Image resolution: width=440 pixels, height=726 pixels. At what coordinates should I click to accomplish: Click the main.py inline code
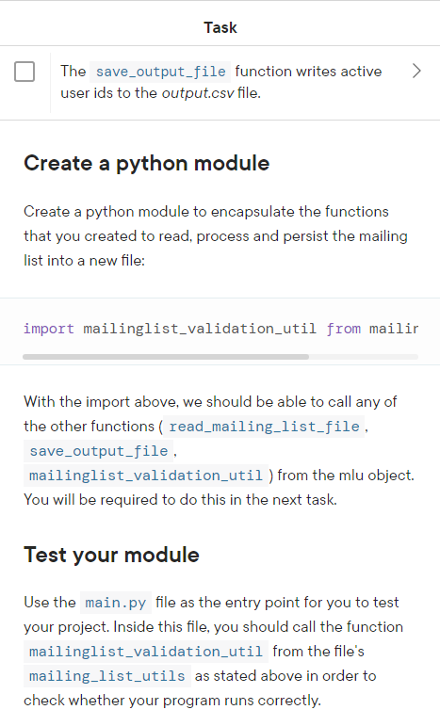point(116,603)
